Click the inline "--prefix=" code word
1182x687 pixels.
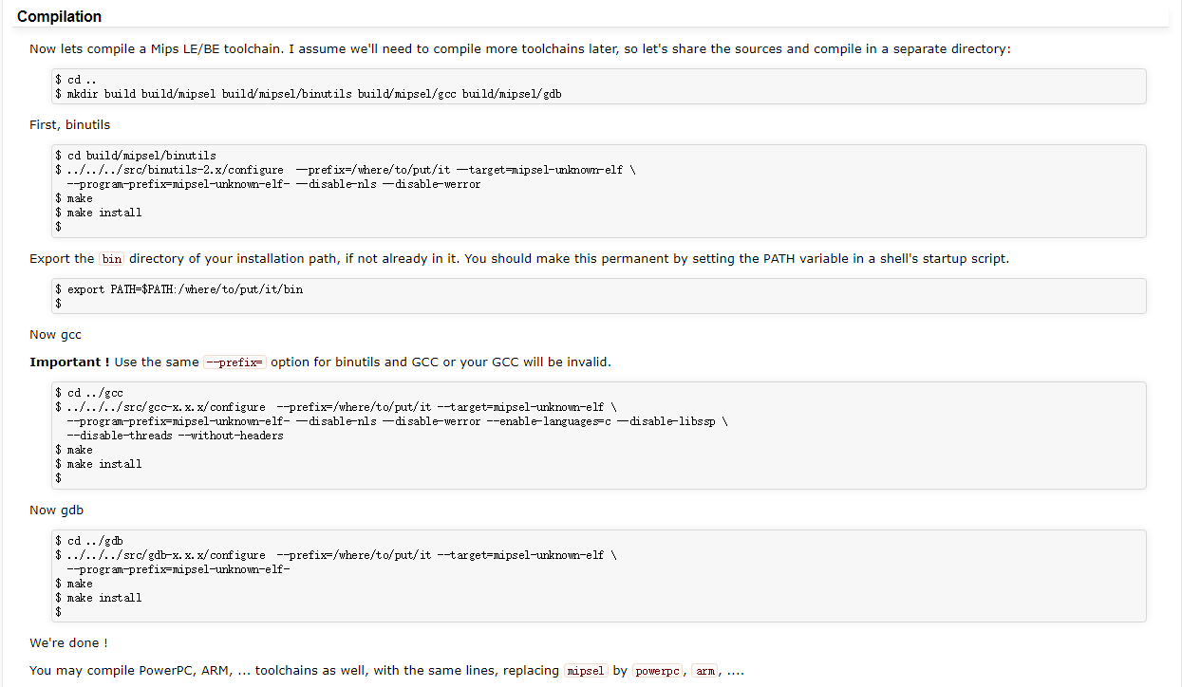tap(235, 362)
